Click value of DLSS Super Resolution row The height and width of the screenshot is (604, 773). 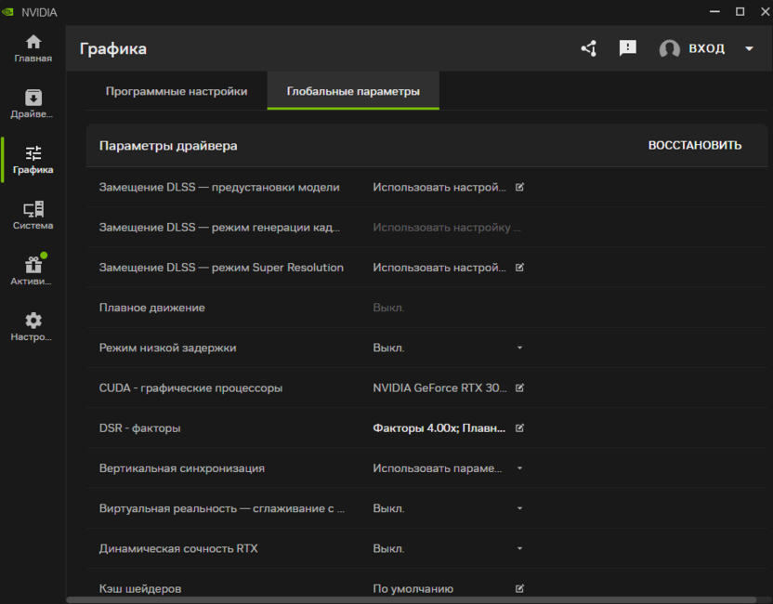coord(439,268)
